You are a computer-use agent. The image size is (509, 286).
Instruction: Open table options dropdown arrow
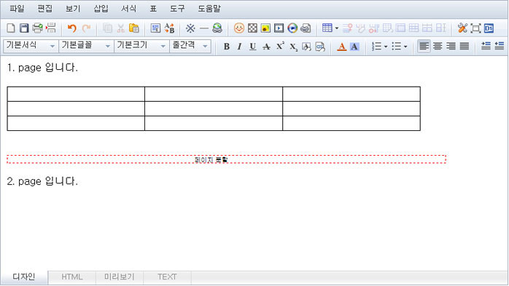[337, 28]
